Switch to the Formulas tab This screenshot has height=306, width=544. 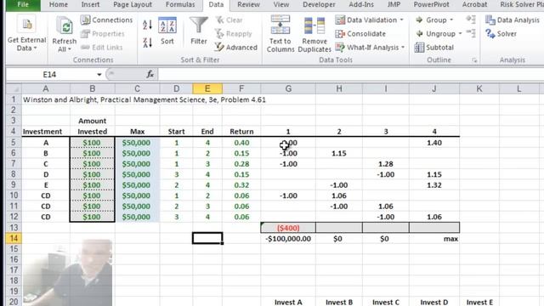click(x=180, y=4)
